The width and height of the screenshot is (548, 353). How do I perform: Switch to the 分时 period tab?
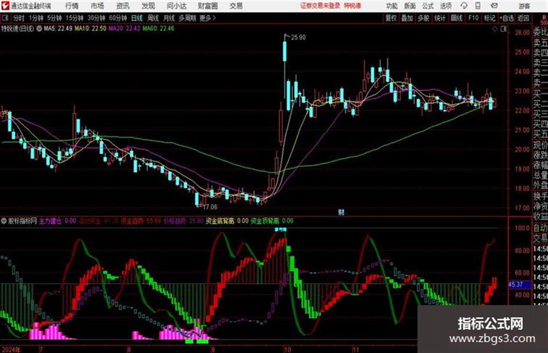[19, 18]
